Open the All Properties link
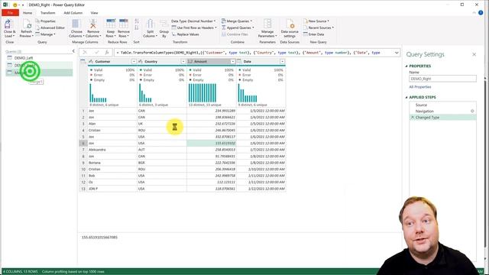The width and height of the screenshot is (489, 275). 420,87
